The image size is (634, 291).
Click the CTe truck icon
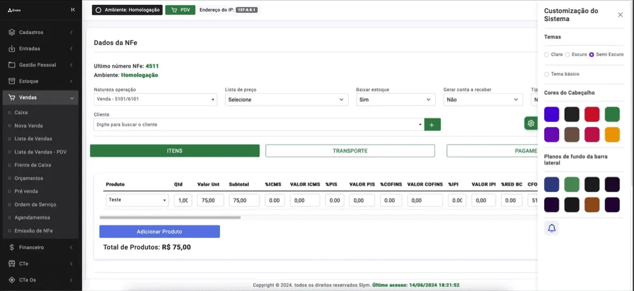12,264
